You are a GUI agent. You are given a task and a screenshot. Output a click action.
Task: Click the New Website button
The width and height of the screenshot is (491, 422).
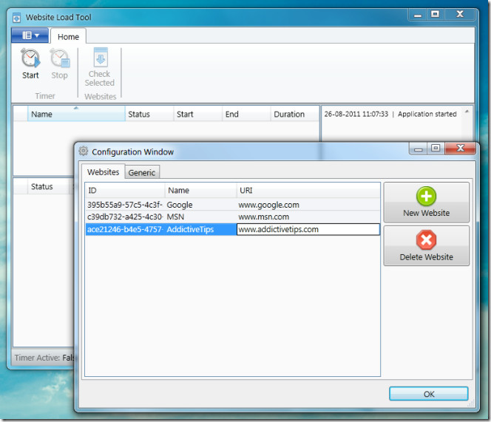tap(426, 203)
